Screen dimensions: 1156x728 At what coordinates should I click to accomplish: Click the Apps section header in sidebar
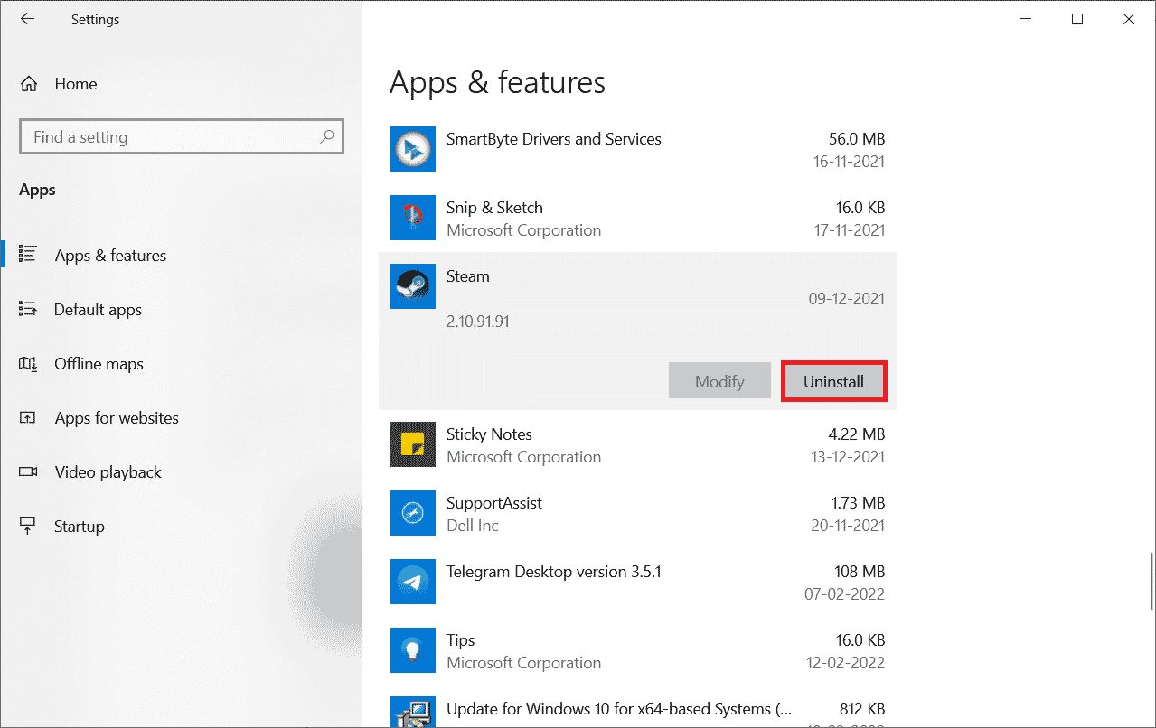[x=37, y=190]
